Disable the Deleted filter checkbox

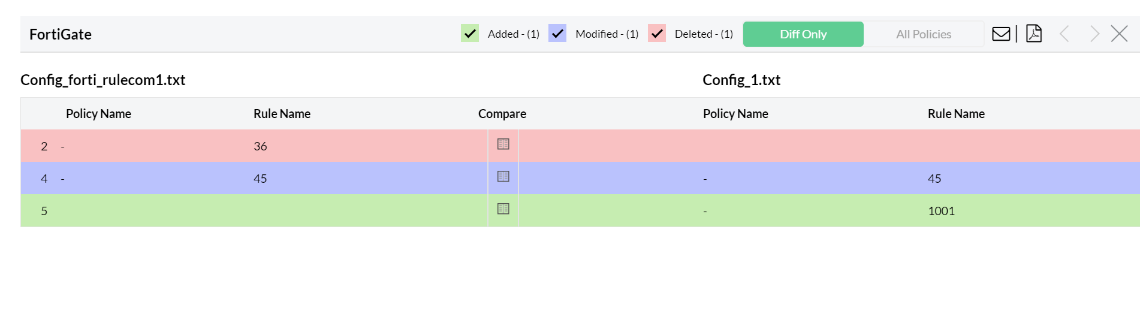pos(657,34)
